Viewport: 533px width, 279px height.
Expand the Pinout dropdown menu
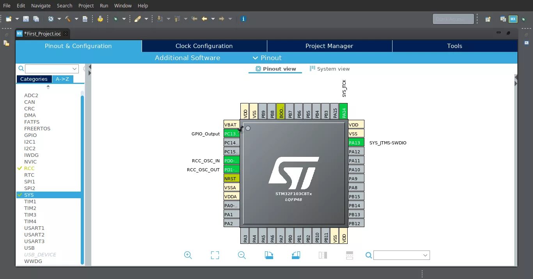pos(267,58)
